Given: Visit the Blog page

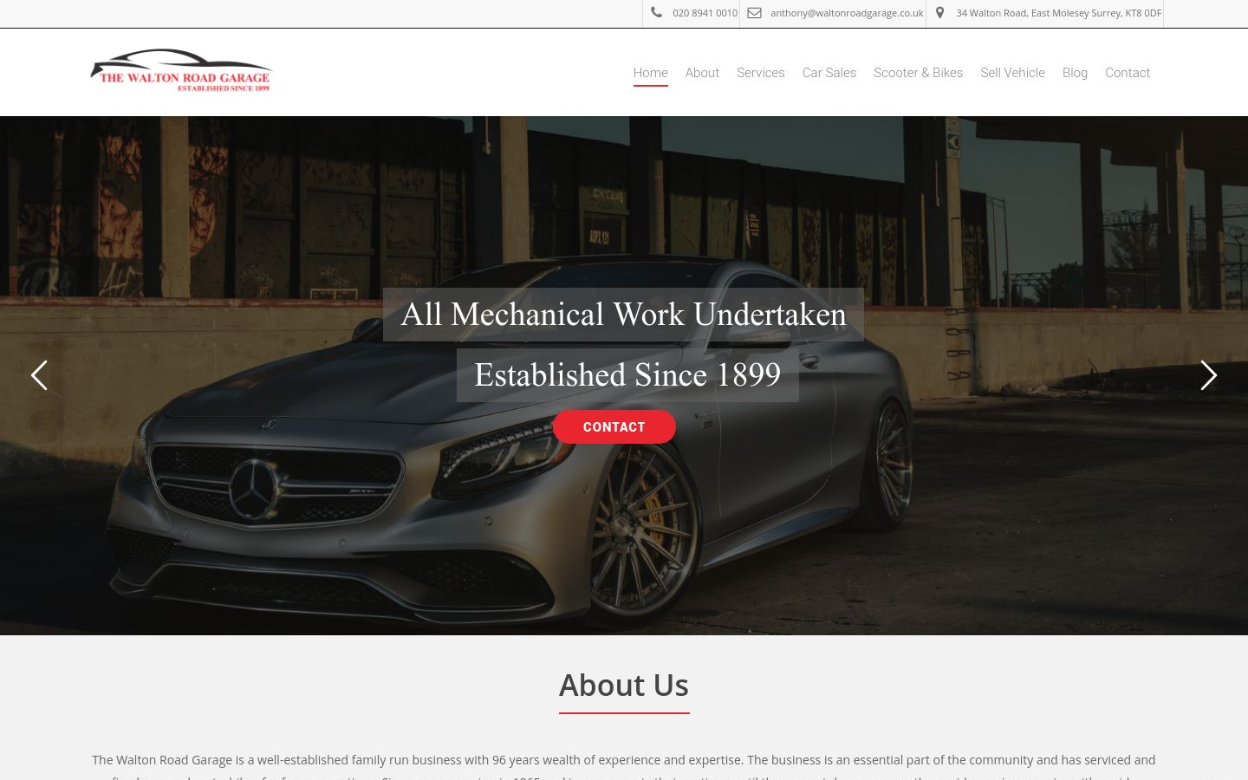Looking at the screenshot, I should coord(1075,73).
